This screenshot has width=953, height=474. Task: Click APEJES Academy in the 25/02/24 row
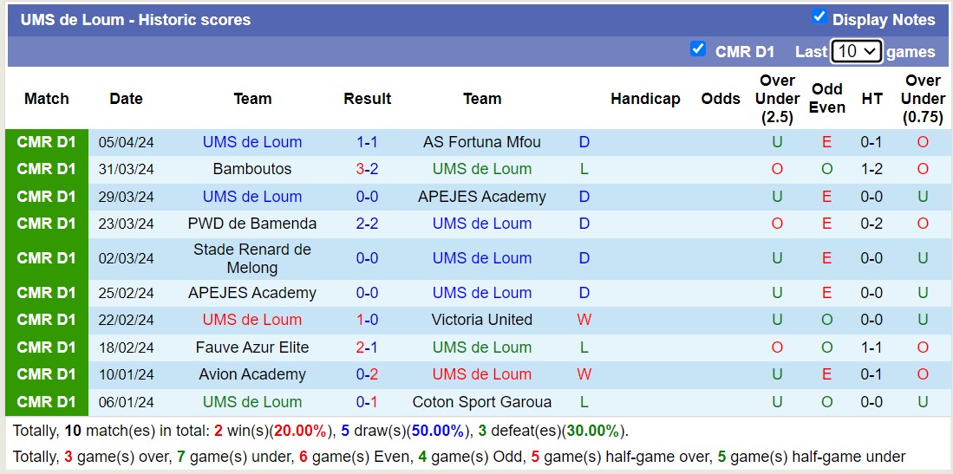[x=251, y=293]
